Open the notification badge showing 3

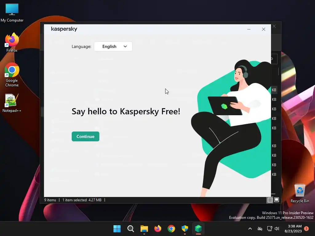click(306, 229)
